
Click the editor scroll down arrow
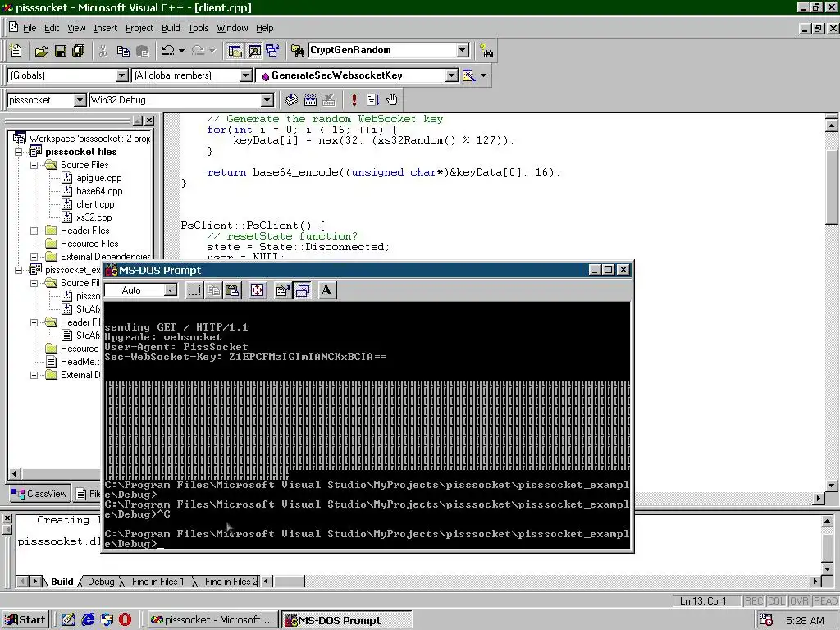pos(832,486)
